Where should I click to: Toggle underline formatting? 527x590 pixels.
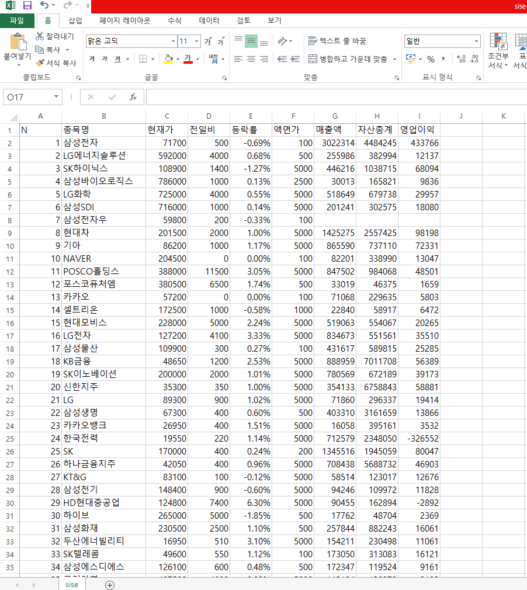(x=118, y=58)
